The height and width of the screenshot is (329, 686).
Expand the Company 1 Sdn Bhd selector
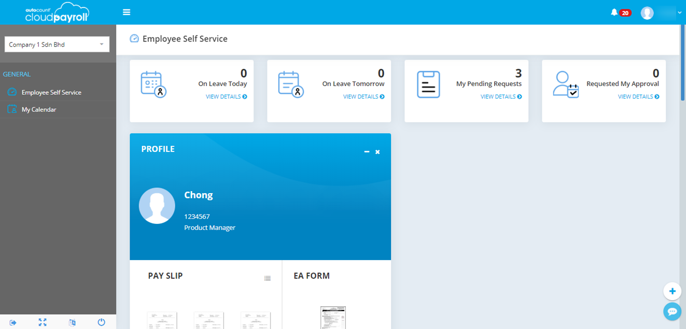click(57, 45)
